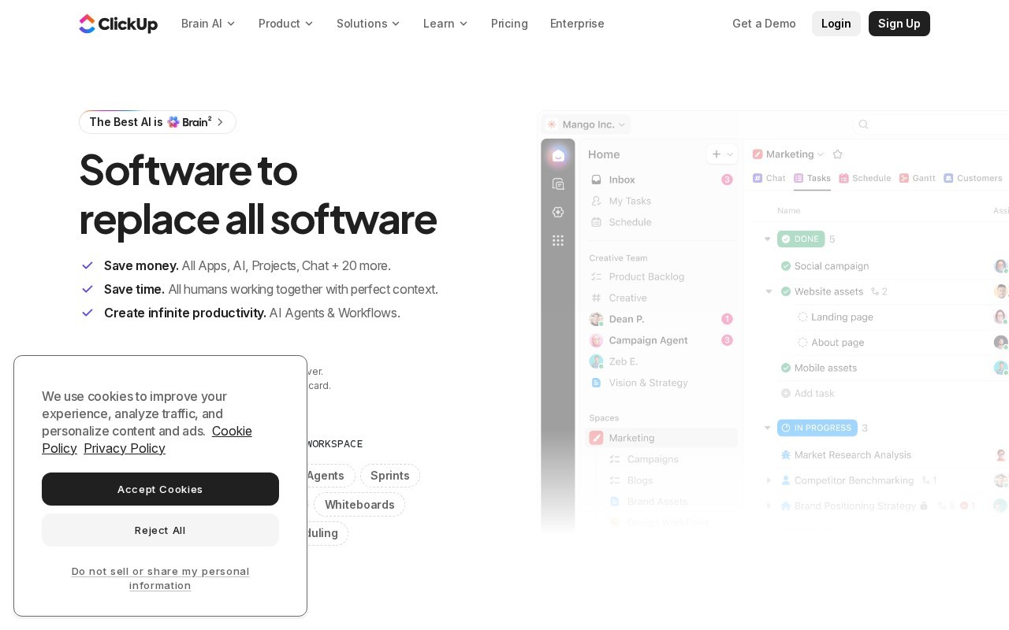Click the Login button

[x=836, y=24]
